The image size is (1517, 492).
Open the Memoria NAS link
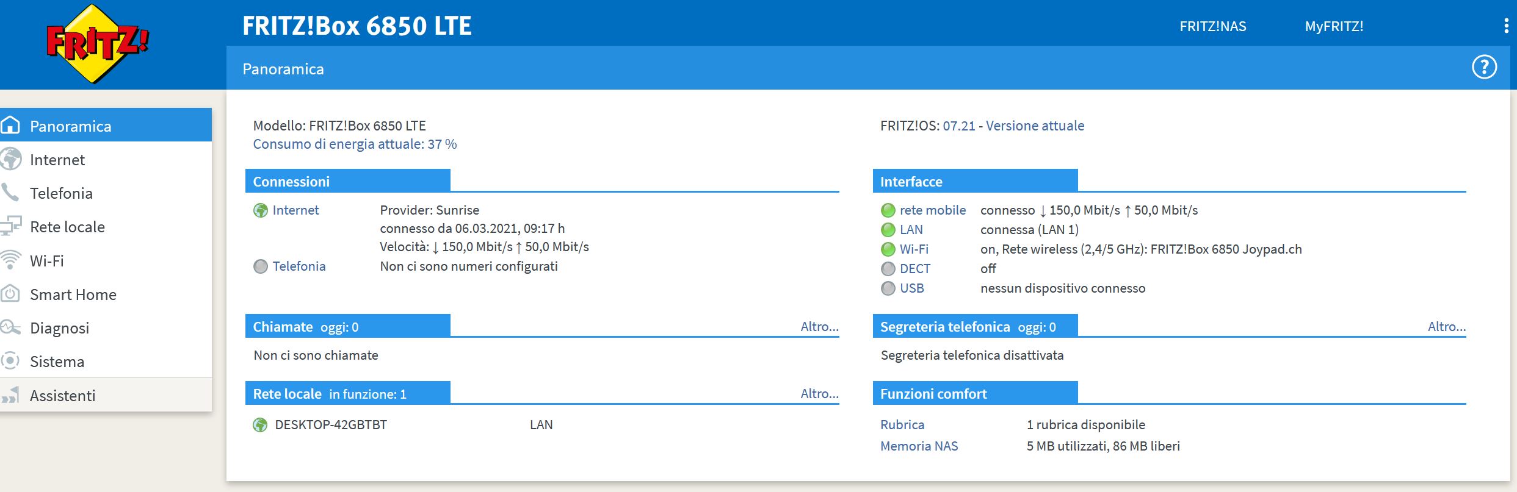pyautogui.click(x=919, y=446)
